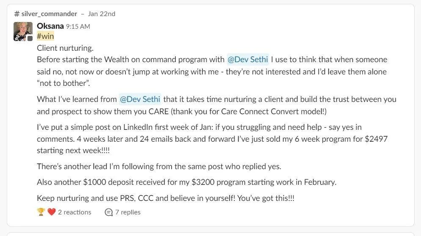The image size is (421, 236).
Task: View the 2 reactions count
Action: (74, 212)
